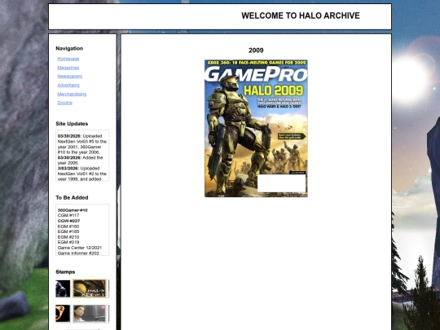This screenshot has width=440, height=330.
Task: Select the Game Center 12/2021 entry
Action: point(80,248)
